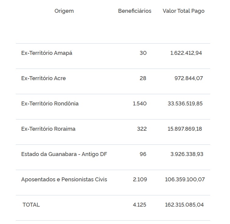
Task: Click Amapá beneficiary count 30
Action: click(143, 53)
